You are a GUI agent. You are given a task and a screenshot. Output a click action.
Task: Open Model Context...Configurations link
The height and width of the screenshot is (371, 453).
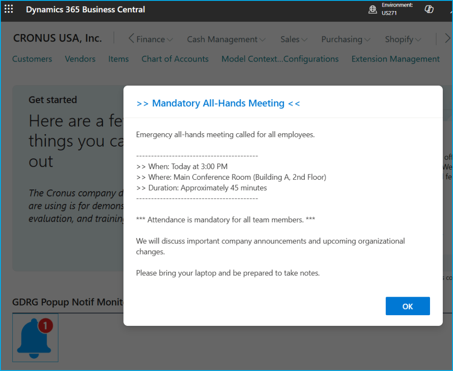pos(280,59)
